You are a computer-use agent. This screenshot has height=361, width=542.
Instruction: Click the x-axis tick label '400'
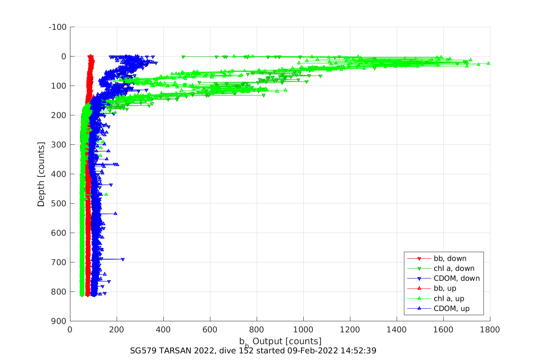[163, 330]
